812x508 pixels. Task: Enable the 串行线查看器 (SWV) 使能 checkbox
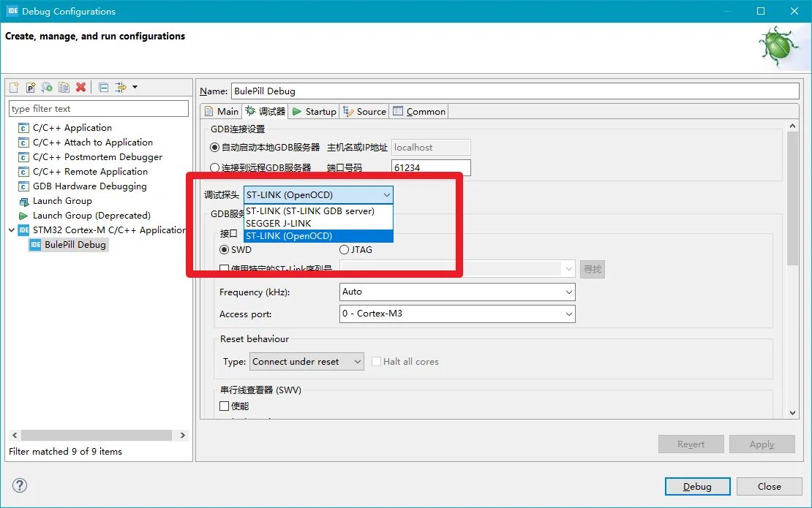point(225,406)
